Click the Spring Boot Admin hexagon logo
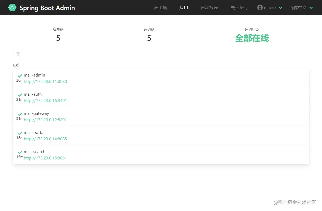The width and height of the screenshot is (322, 211). 12,7
